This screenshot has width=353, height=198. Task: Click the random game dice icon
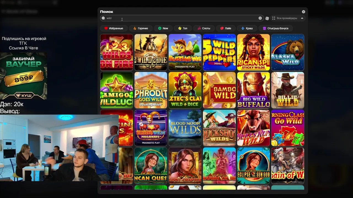(267, 18)
